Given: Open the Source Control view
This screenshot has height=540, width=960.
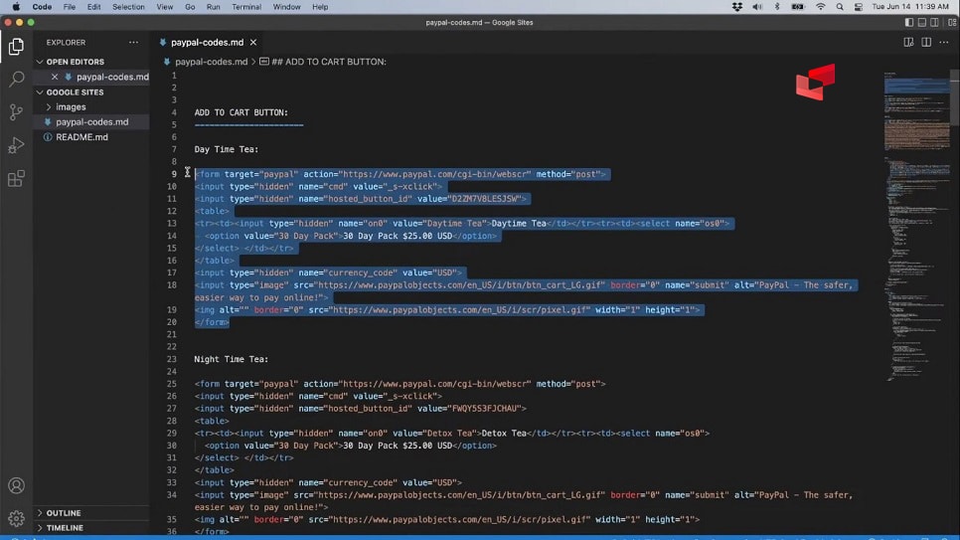Looking at the screenshot, I should (x=16, y=112).
